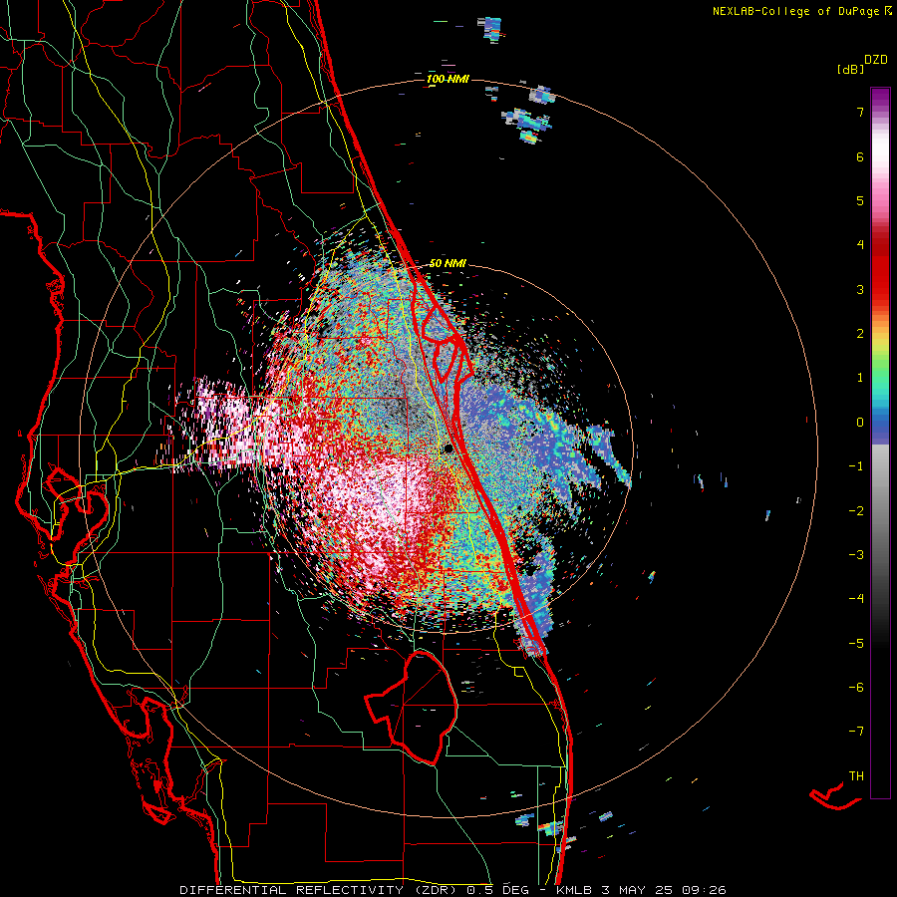Click the 4 value on the scale
Image resolution: width=897 pixels, height=897 pixels.
click(x=860, y=245)
